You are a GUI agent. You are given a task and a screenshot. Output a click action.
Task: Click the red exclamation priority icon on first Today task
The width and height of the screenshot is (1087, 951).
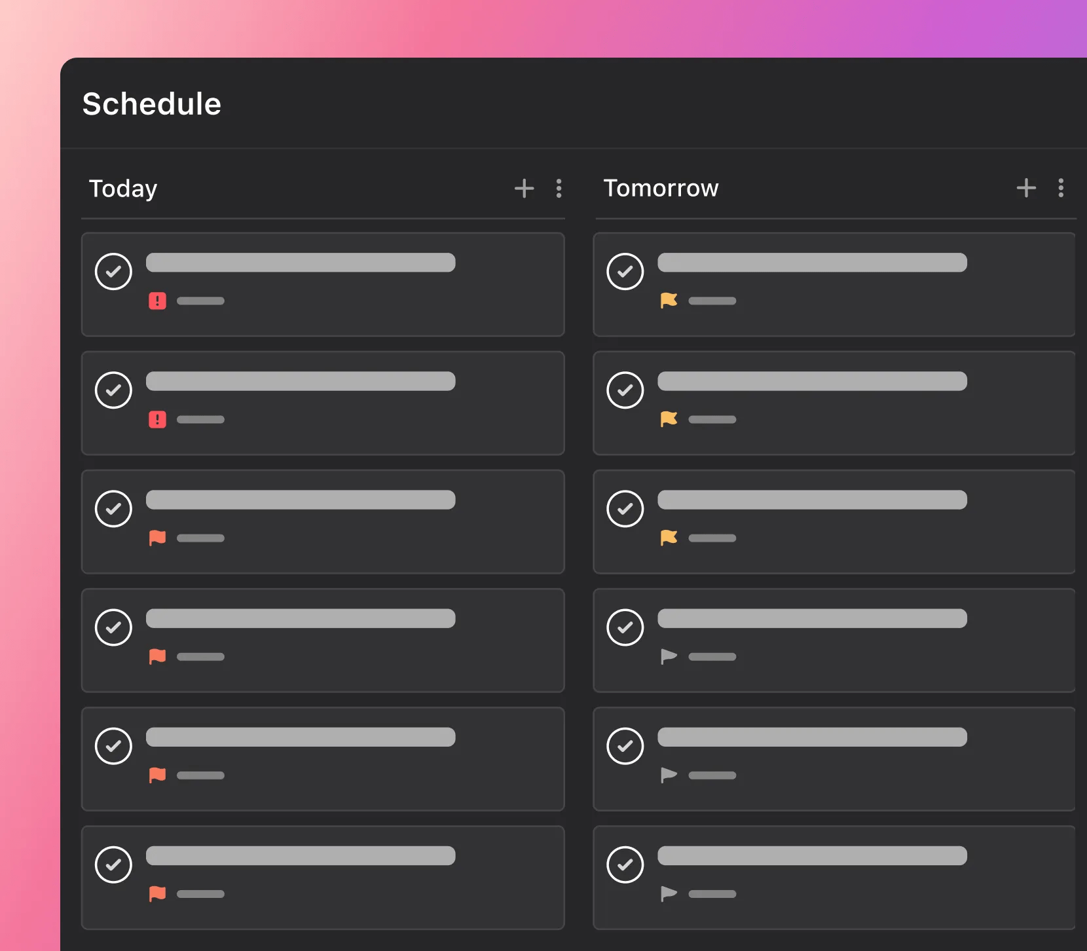point(157,301)
